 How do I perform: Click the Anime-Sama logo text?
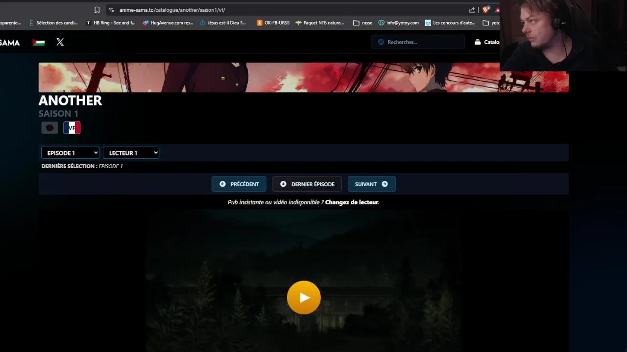point(10,43)
